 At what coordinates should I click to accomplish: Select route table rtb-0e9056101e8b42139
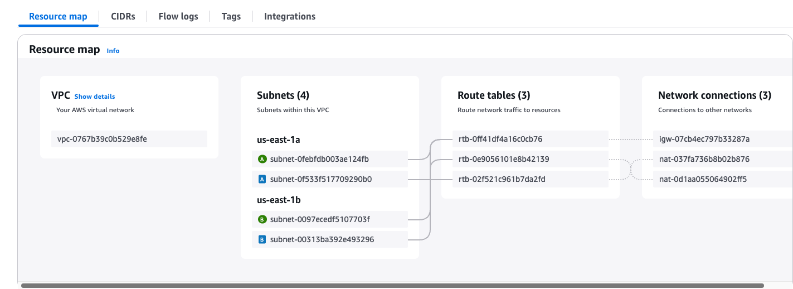[503, 159]
